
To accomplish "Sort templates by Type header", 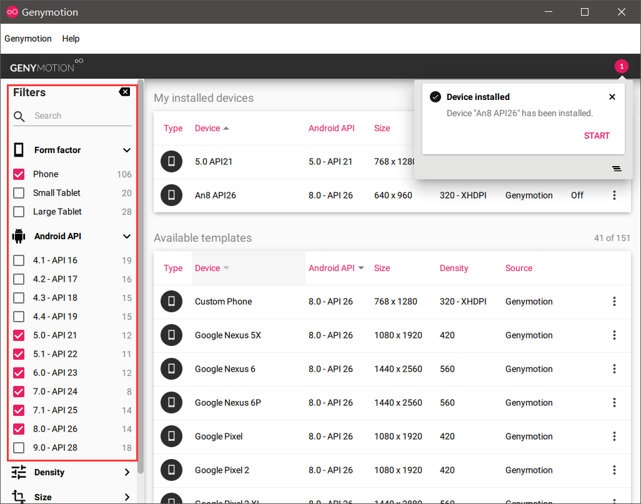I will 173,268.
